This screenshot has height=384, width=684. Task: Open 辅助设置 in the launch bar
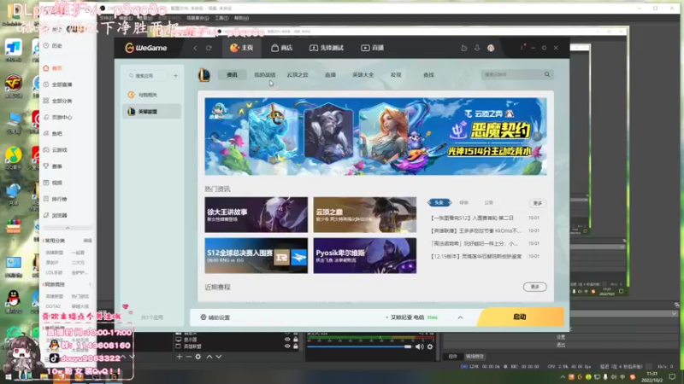pos(215,317)
